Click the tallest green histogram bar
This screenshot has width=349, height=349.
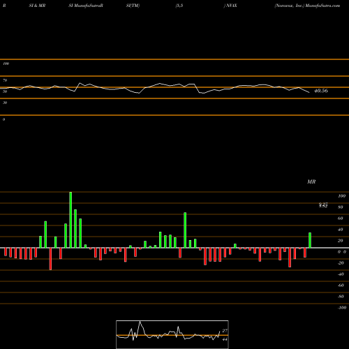70,220
